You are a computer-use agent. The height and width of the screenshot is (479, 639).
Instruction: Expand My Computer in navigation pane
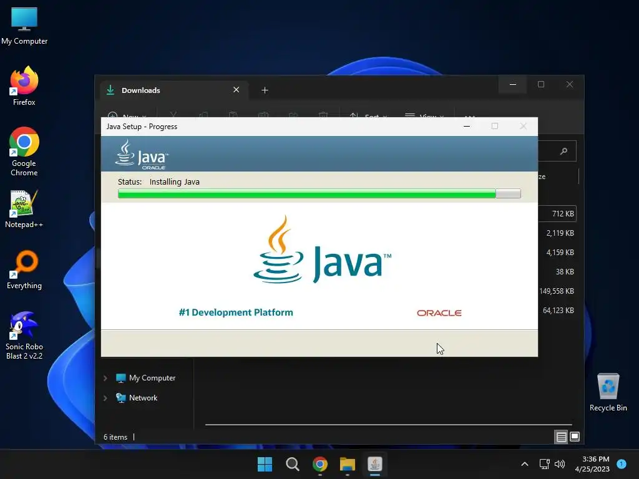[105, 378]
